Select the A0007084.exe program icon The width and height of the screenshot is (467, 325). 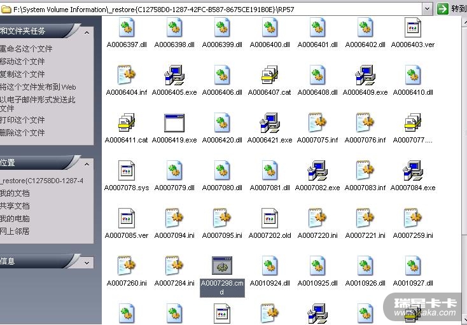413,170
